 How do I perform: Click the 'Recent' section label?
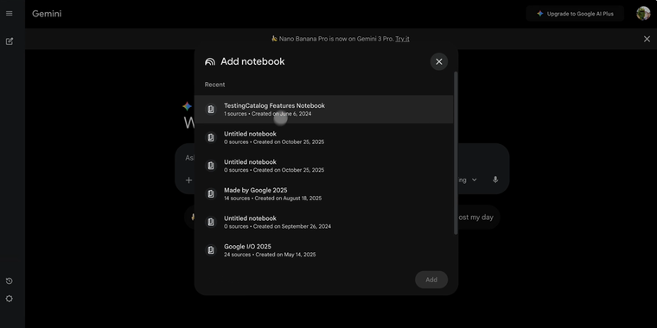pyautogui.click(x=214, y=85)
